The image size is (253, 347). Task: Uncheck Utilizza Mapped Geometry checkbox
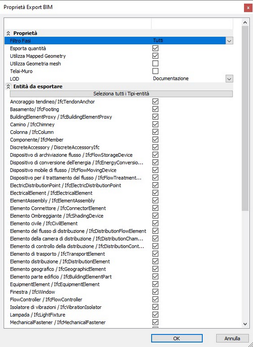[155, 56]
